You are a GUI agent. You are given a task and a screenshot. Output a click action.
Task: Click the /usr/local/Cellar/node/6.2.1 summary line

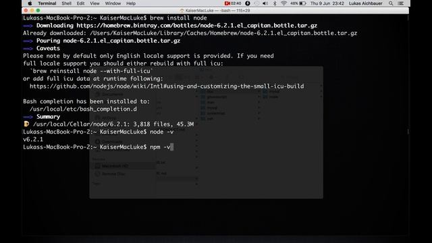[x=113, y=124]
